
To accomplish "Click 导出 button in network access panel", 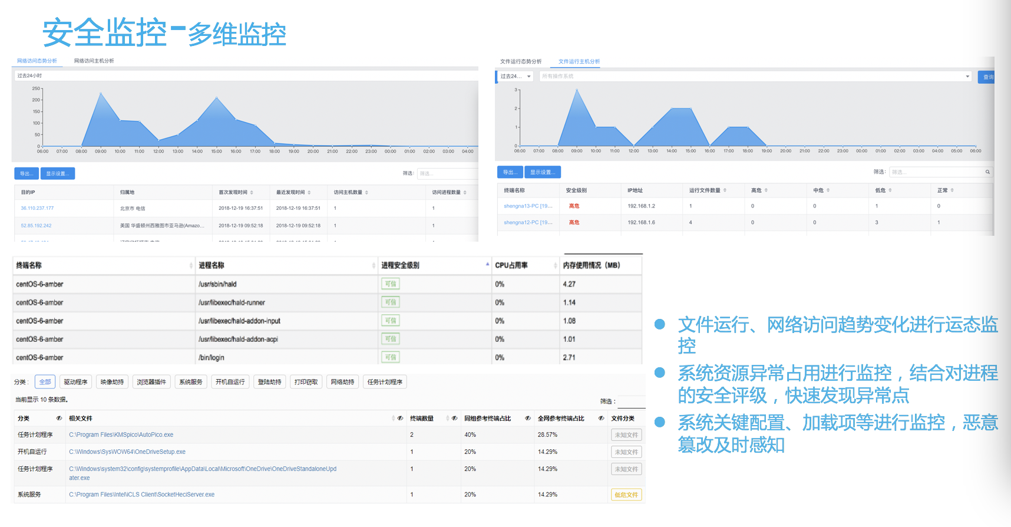I will (x=27, y=173).
